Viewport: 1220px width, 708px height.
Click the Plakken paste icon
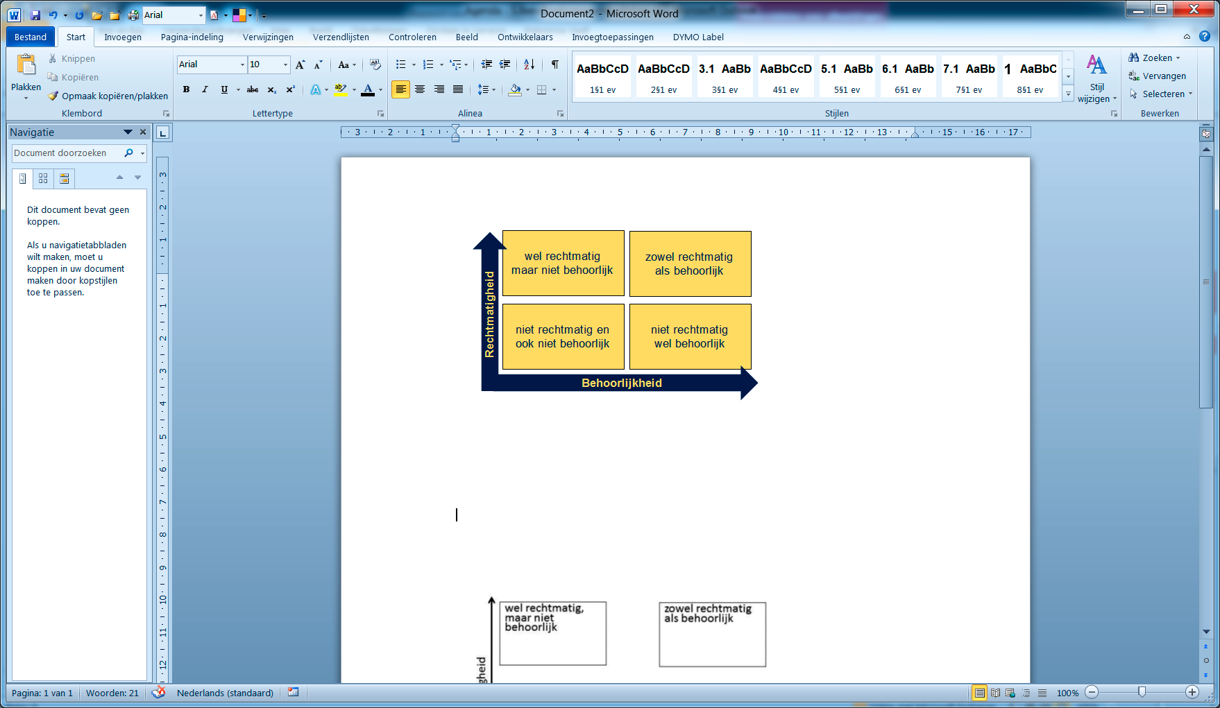pos(26,65)
